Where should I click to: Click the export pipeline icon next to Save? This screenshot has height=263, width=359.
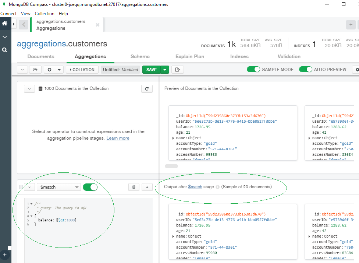click(x=178, y=70)
